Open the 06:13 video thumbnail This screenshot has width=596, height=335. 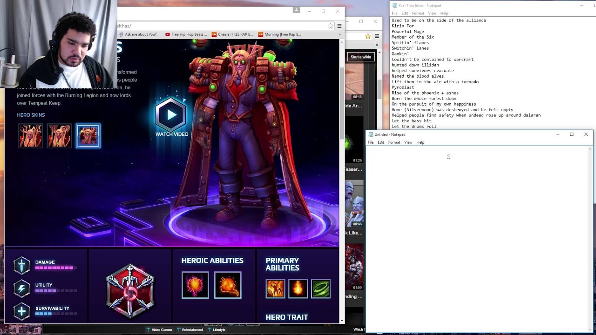coord(354,82)
